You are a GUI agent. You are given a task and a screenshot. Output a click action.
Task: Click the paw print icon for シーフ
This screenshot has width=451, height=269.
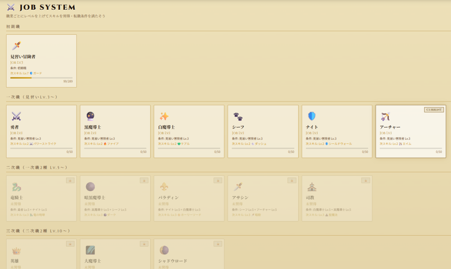[x=238, y=116]
